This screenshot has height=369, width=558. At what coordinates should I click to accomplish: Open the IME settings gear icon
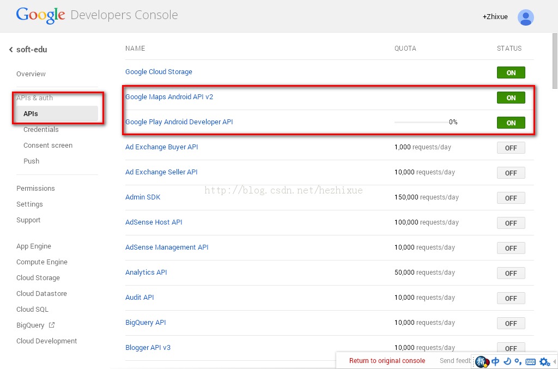tap(544, 362)
